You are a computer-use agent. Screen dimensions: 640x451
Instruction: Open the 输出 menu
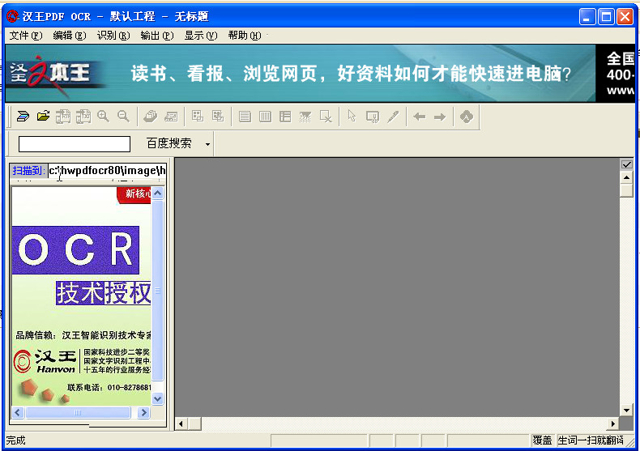(156, 36)
